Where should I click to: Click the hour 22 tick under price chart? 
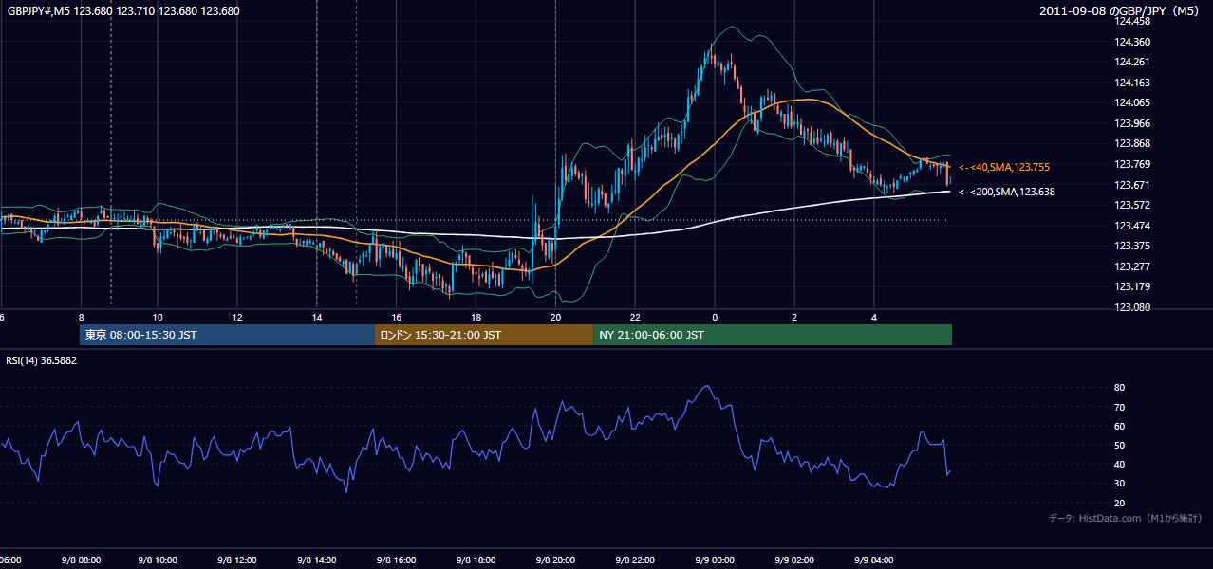[635, 318]
